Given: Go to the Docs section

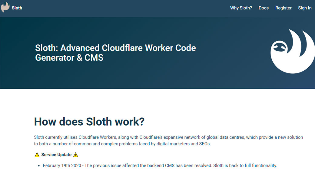Looking at the screenshot, I should (x=264, y=8).
